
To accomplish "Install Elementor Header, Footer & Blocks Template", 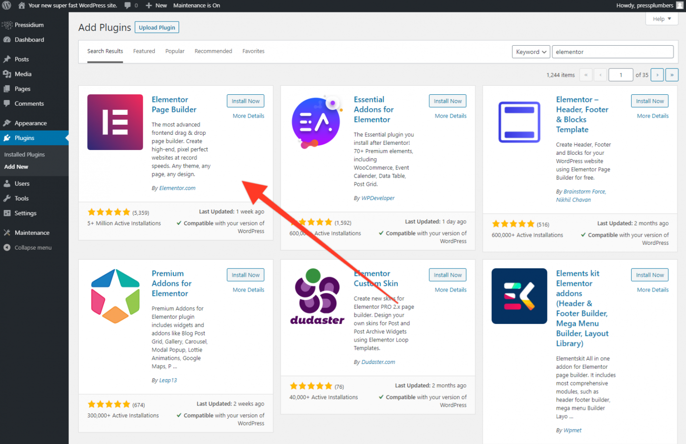I will [x=650, y=101].
